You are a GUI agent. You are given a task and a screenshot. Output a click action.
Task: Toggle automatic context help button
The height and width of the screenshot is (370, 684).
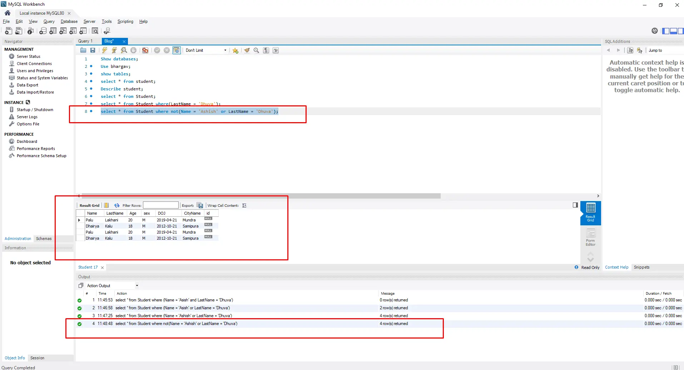(640, 50)
